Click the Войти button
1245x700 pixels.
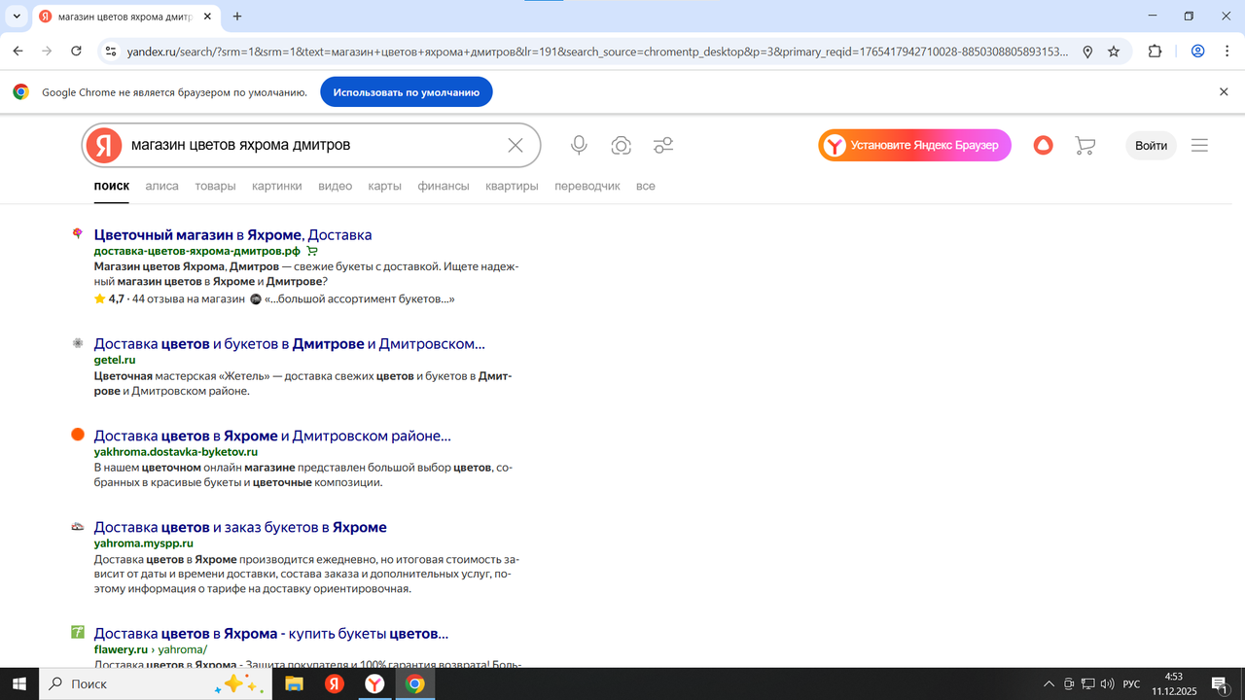tap(1151, 146)
